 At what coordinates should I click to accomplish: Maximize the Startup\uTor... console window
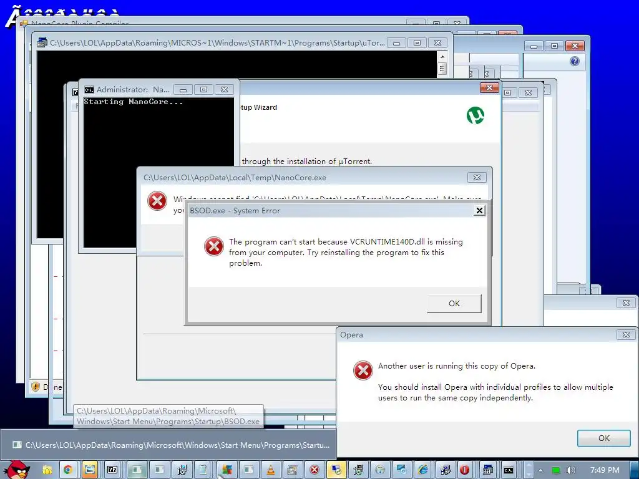click(417, 43)
